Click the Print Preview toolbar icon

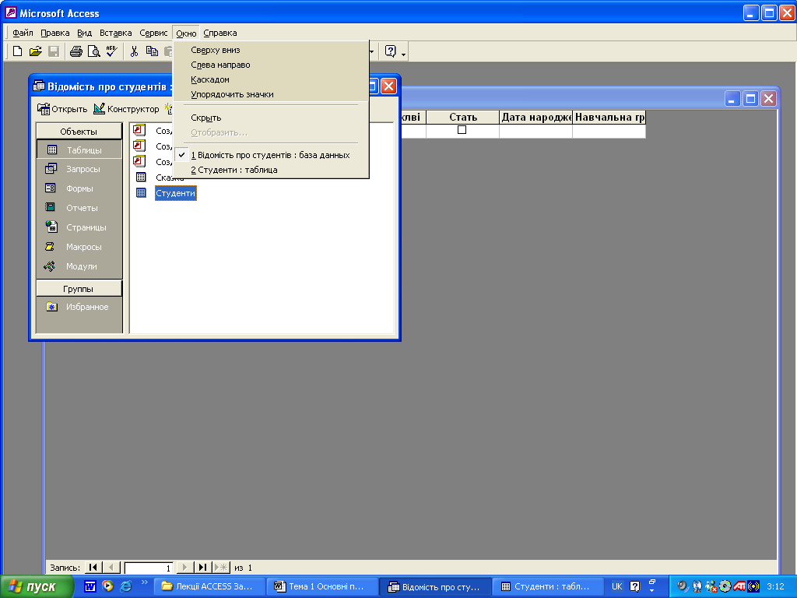pos(93,51)
